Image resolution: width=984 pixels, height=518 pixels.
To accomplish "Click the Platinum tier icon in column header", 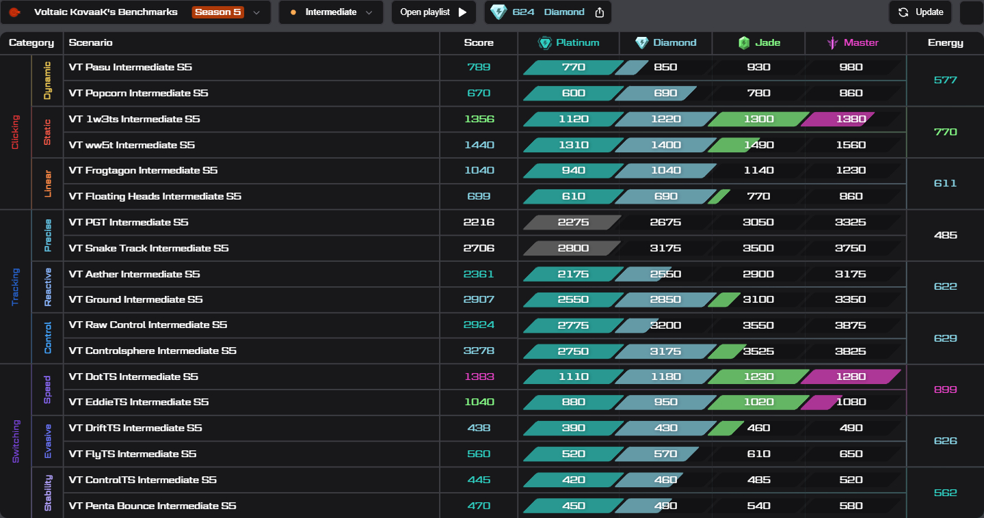I will (x=545, y=42).
